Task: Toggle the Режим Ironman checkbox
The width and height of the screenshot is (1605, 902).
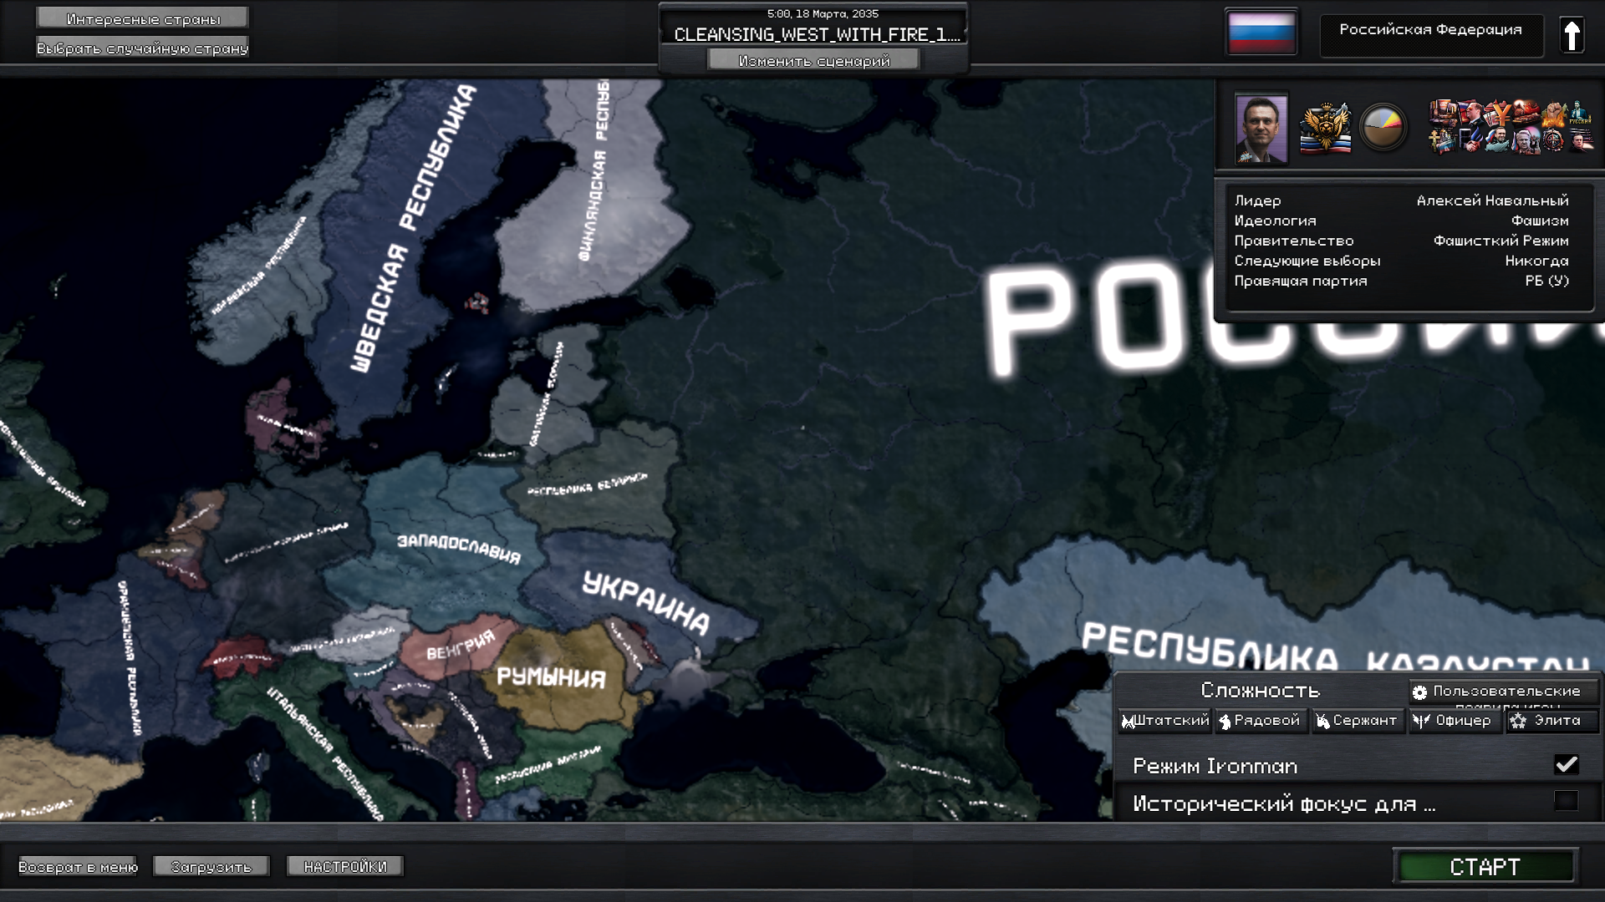Action: 1566,764
